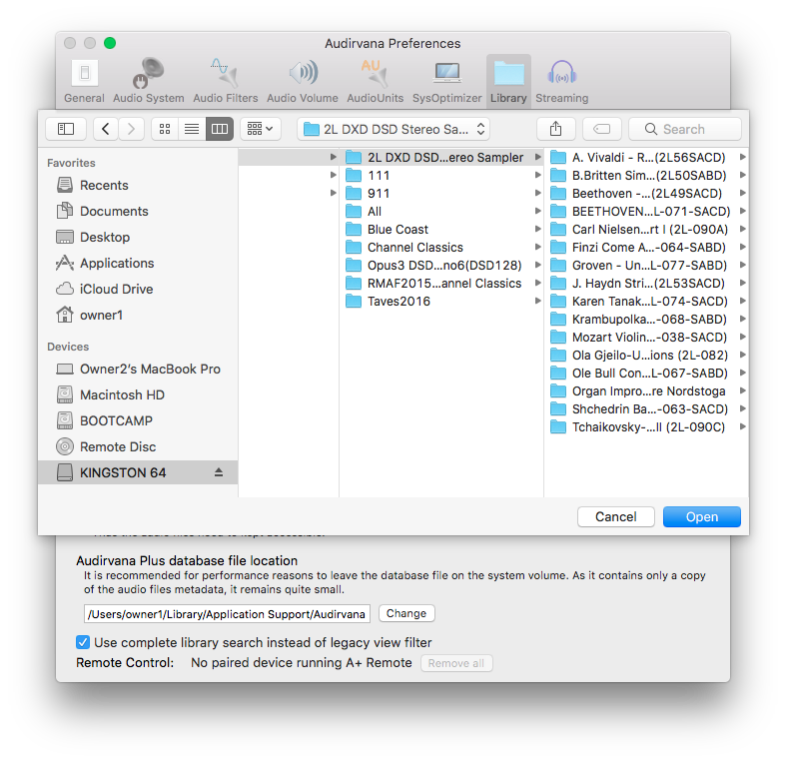This screenshot has height=762, width=786.
Task: Select Finzi Come A folder
Action: 646,248
